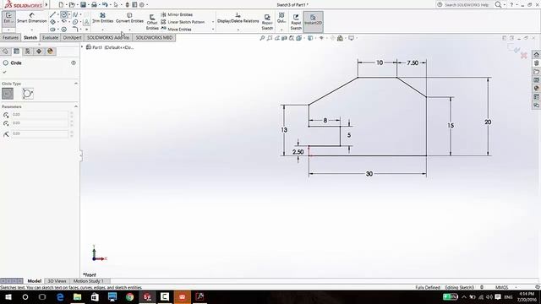Open the Linear Sketch Pattern dropdown arrow

(x=213, y=22)
